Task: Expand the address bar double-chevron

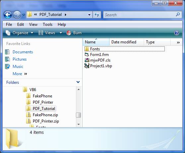Action: (x=35, y=15)
